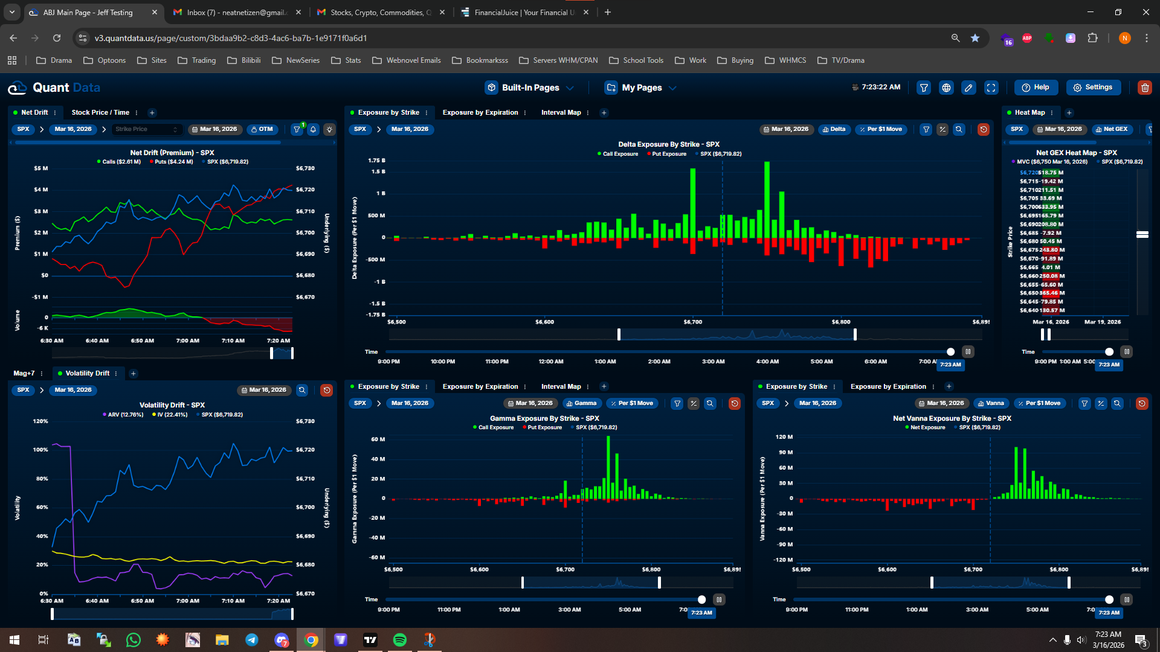The height and width of the screenshot is (652, 1160).
Task: Toggle Per $1 Move in Gamma Exposure panel
Action: (632, 403)
